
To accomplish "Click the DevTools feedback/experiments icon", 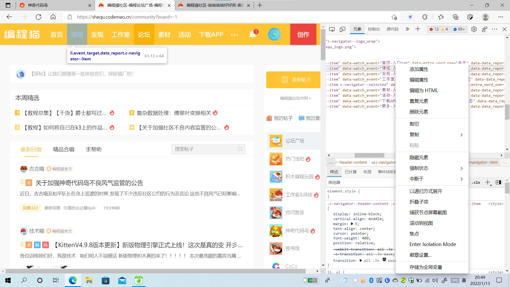I will tap(484, 29).
